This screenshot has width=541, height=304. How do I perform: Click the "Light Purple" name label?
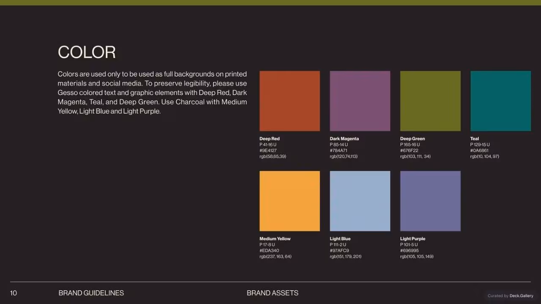pos(413,239)
